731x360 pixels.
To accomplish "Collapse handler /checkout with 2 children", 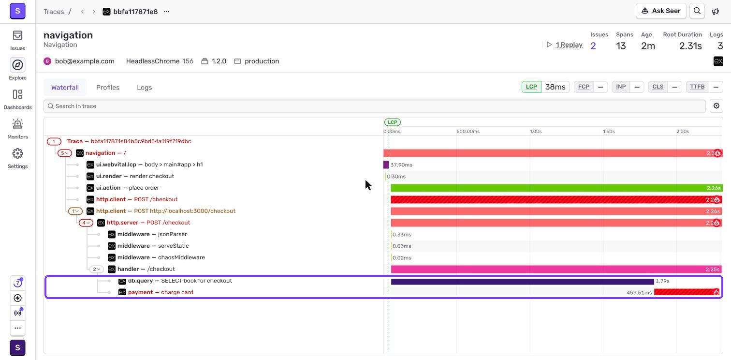I will (96, 269).
